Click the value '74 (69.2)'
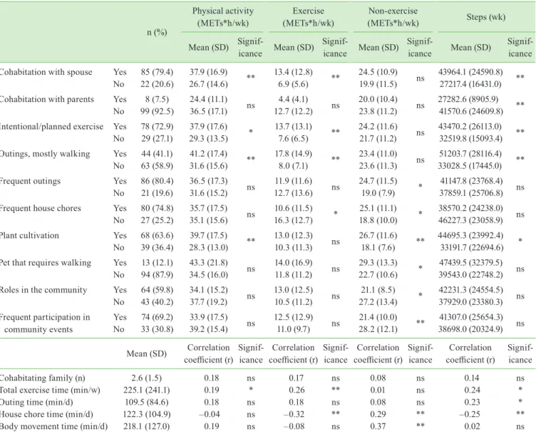 (157, 317)
